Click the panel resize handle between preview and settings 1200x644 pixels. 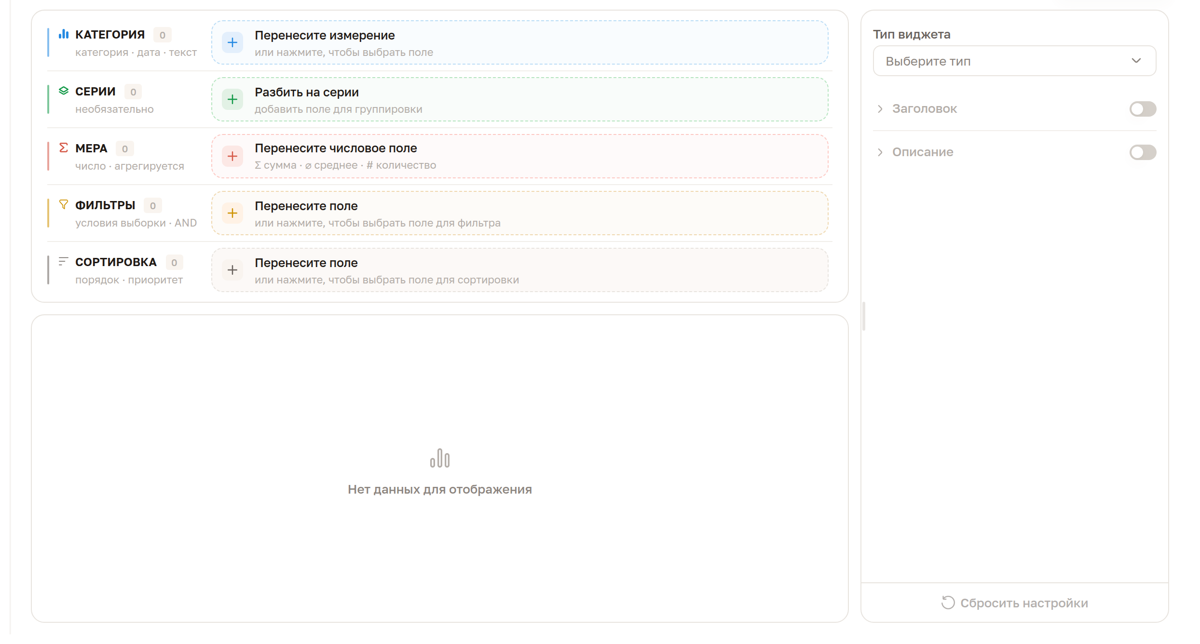click(864, 316)
